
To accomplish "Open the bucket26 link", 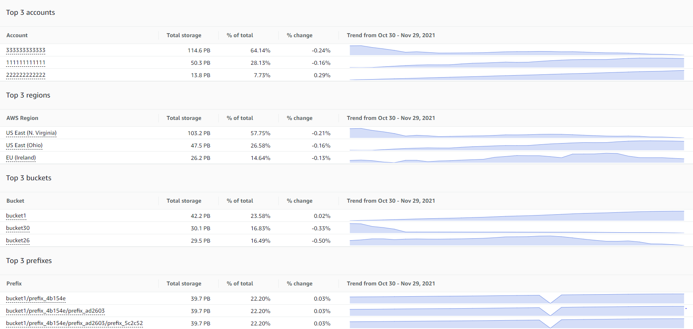I will tap(18, 241).
